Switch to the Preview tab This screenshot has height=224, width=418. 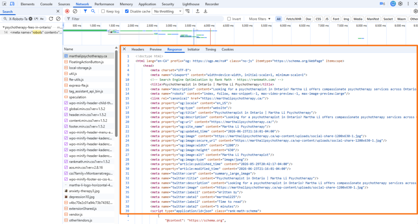point(156,49)
